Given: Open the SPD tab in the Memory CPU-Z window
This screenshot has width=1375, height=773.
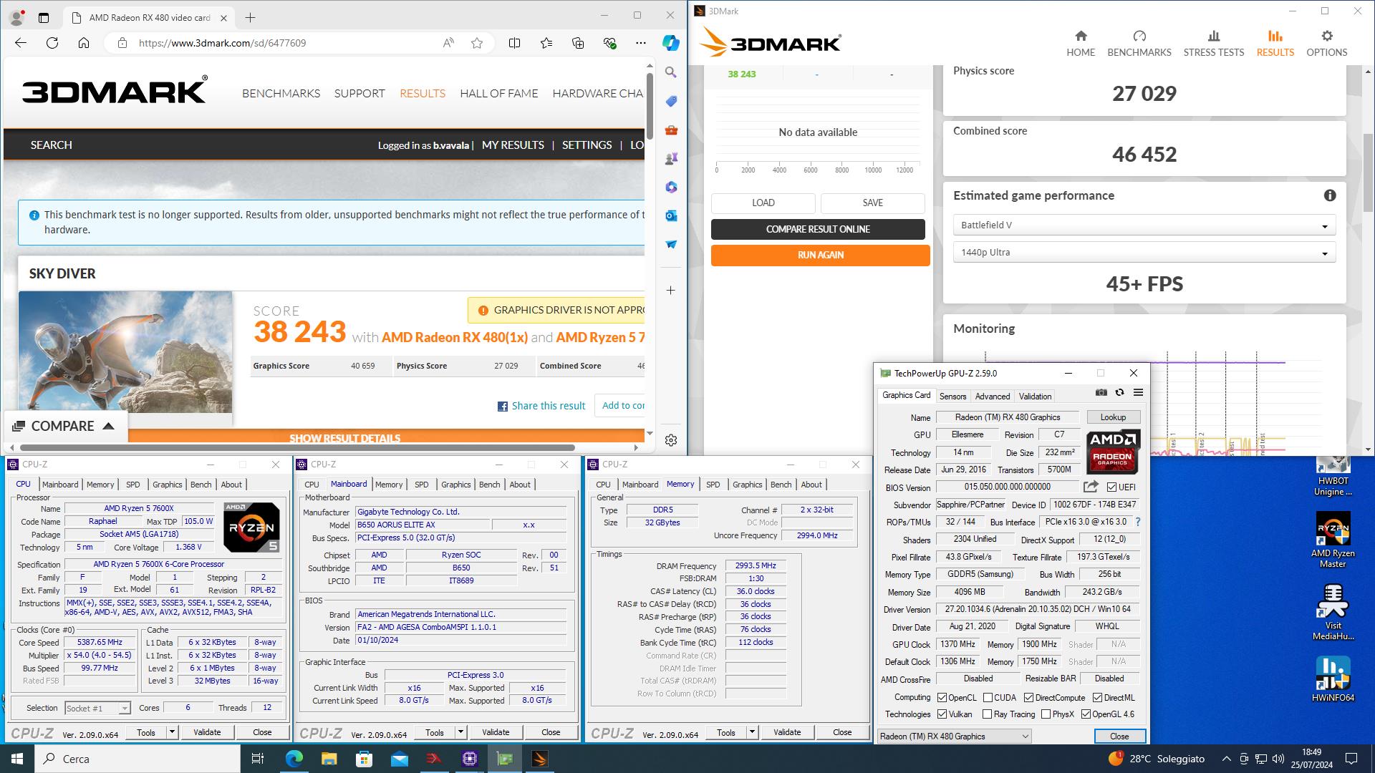Looking at the screenshot, I should (713, 485).
